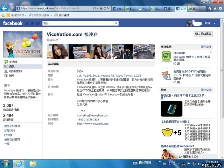Open Favorites star icon at top right
Image resolution: width=224 pixels, height=168 pixels.
point(215,8)
